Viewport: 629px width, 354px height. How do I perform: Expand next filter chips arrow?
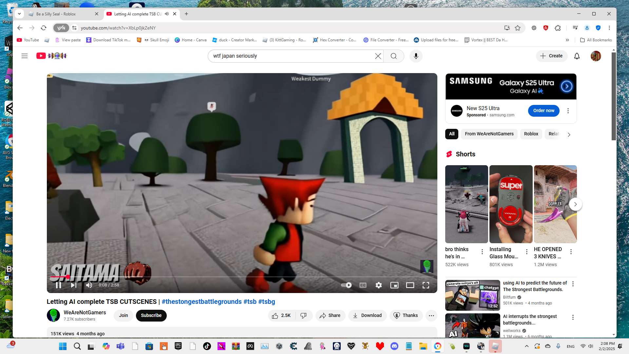(569, 134)
